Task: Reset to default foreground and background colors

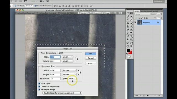Action: (127, 54)
